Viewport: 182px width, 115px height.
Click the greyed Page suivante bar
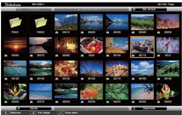91,108
